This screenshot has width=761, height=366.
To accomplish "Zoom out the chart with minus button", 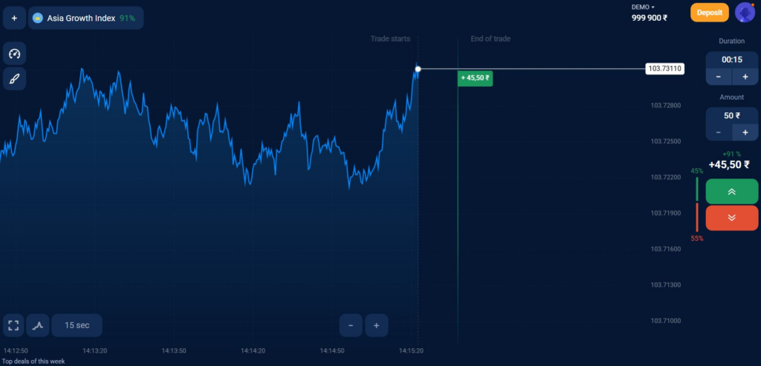I will [351, 325].
